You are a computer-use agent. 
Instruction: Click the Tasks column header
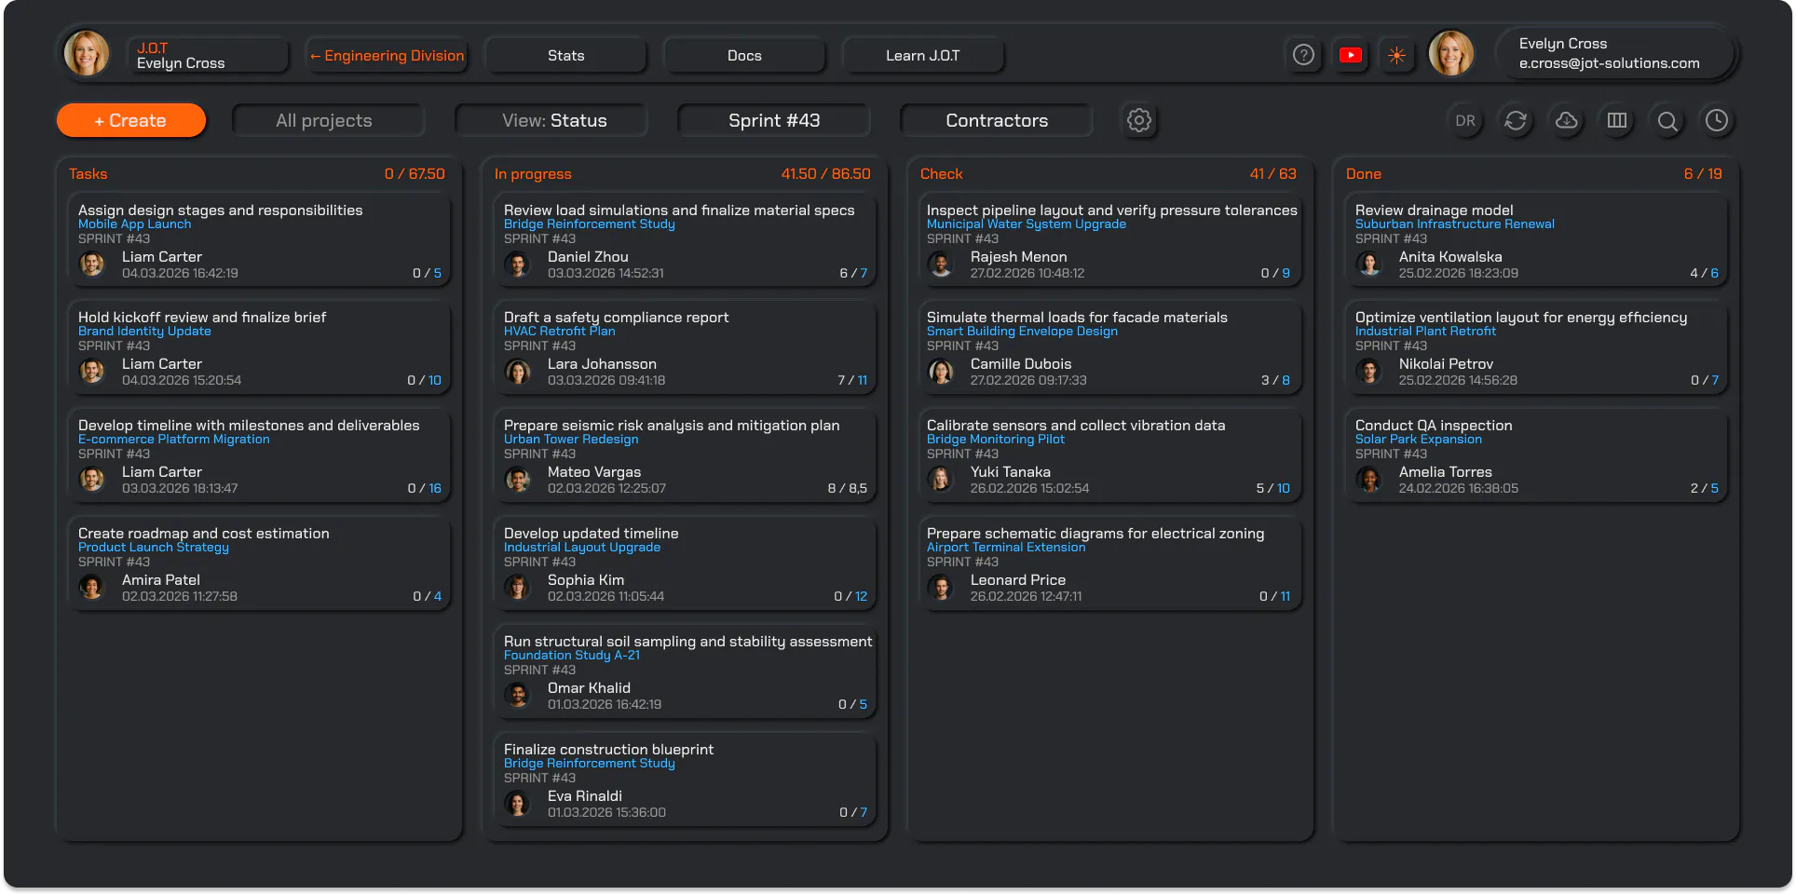pos(88,174)
